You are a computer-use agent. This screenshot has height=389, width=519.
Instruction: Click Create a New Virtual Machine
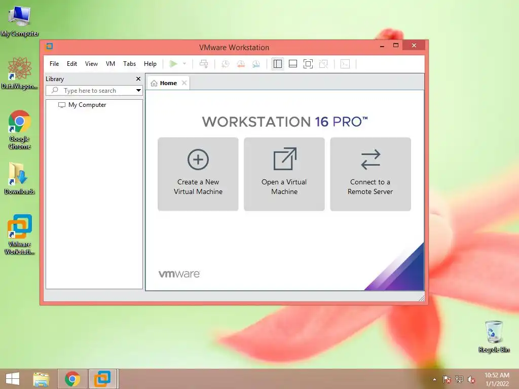[198, 174]
